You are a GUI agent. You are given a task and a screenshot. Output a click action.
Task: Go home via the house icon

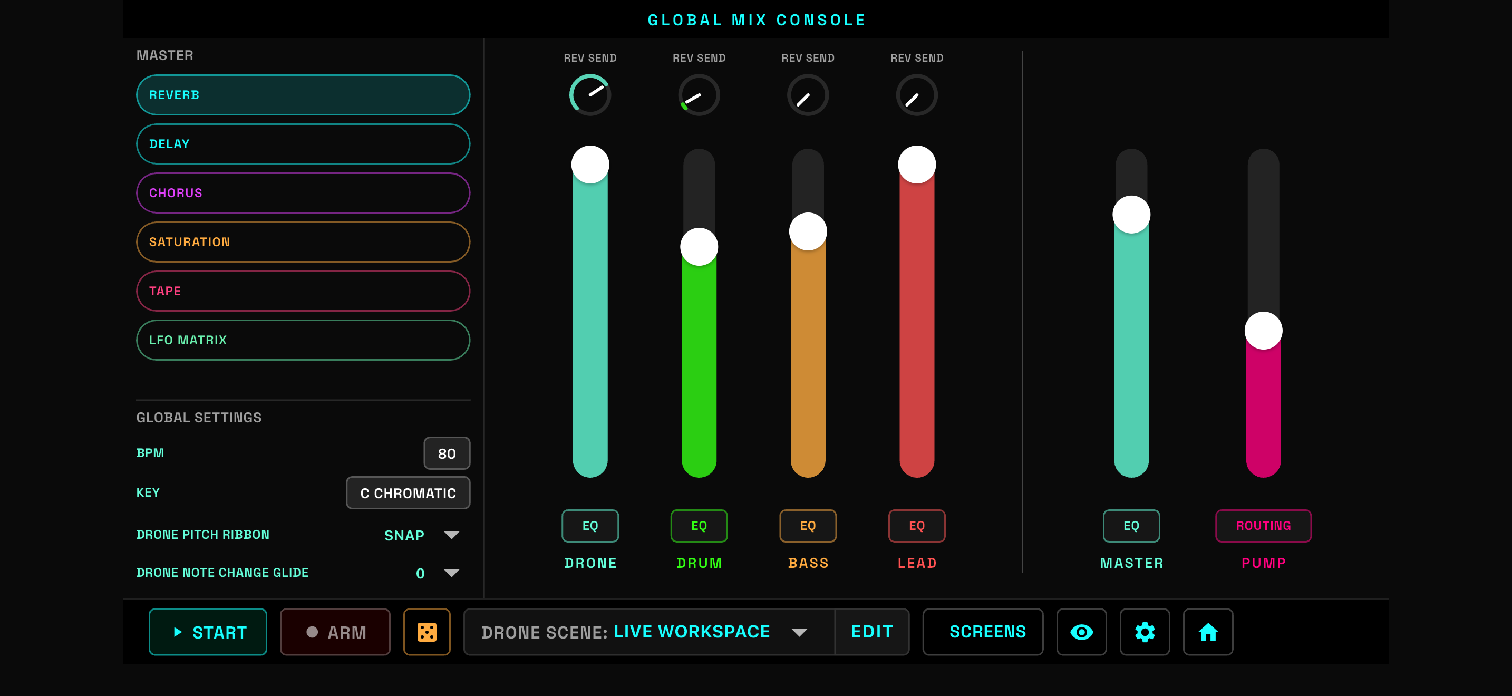tap(1208, 632)
